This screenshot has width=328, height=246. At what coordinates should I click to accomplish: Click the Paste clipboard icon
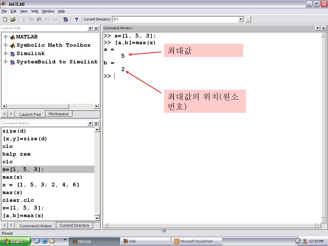tap(39, 20)
